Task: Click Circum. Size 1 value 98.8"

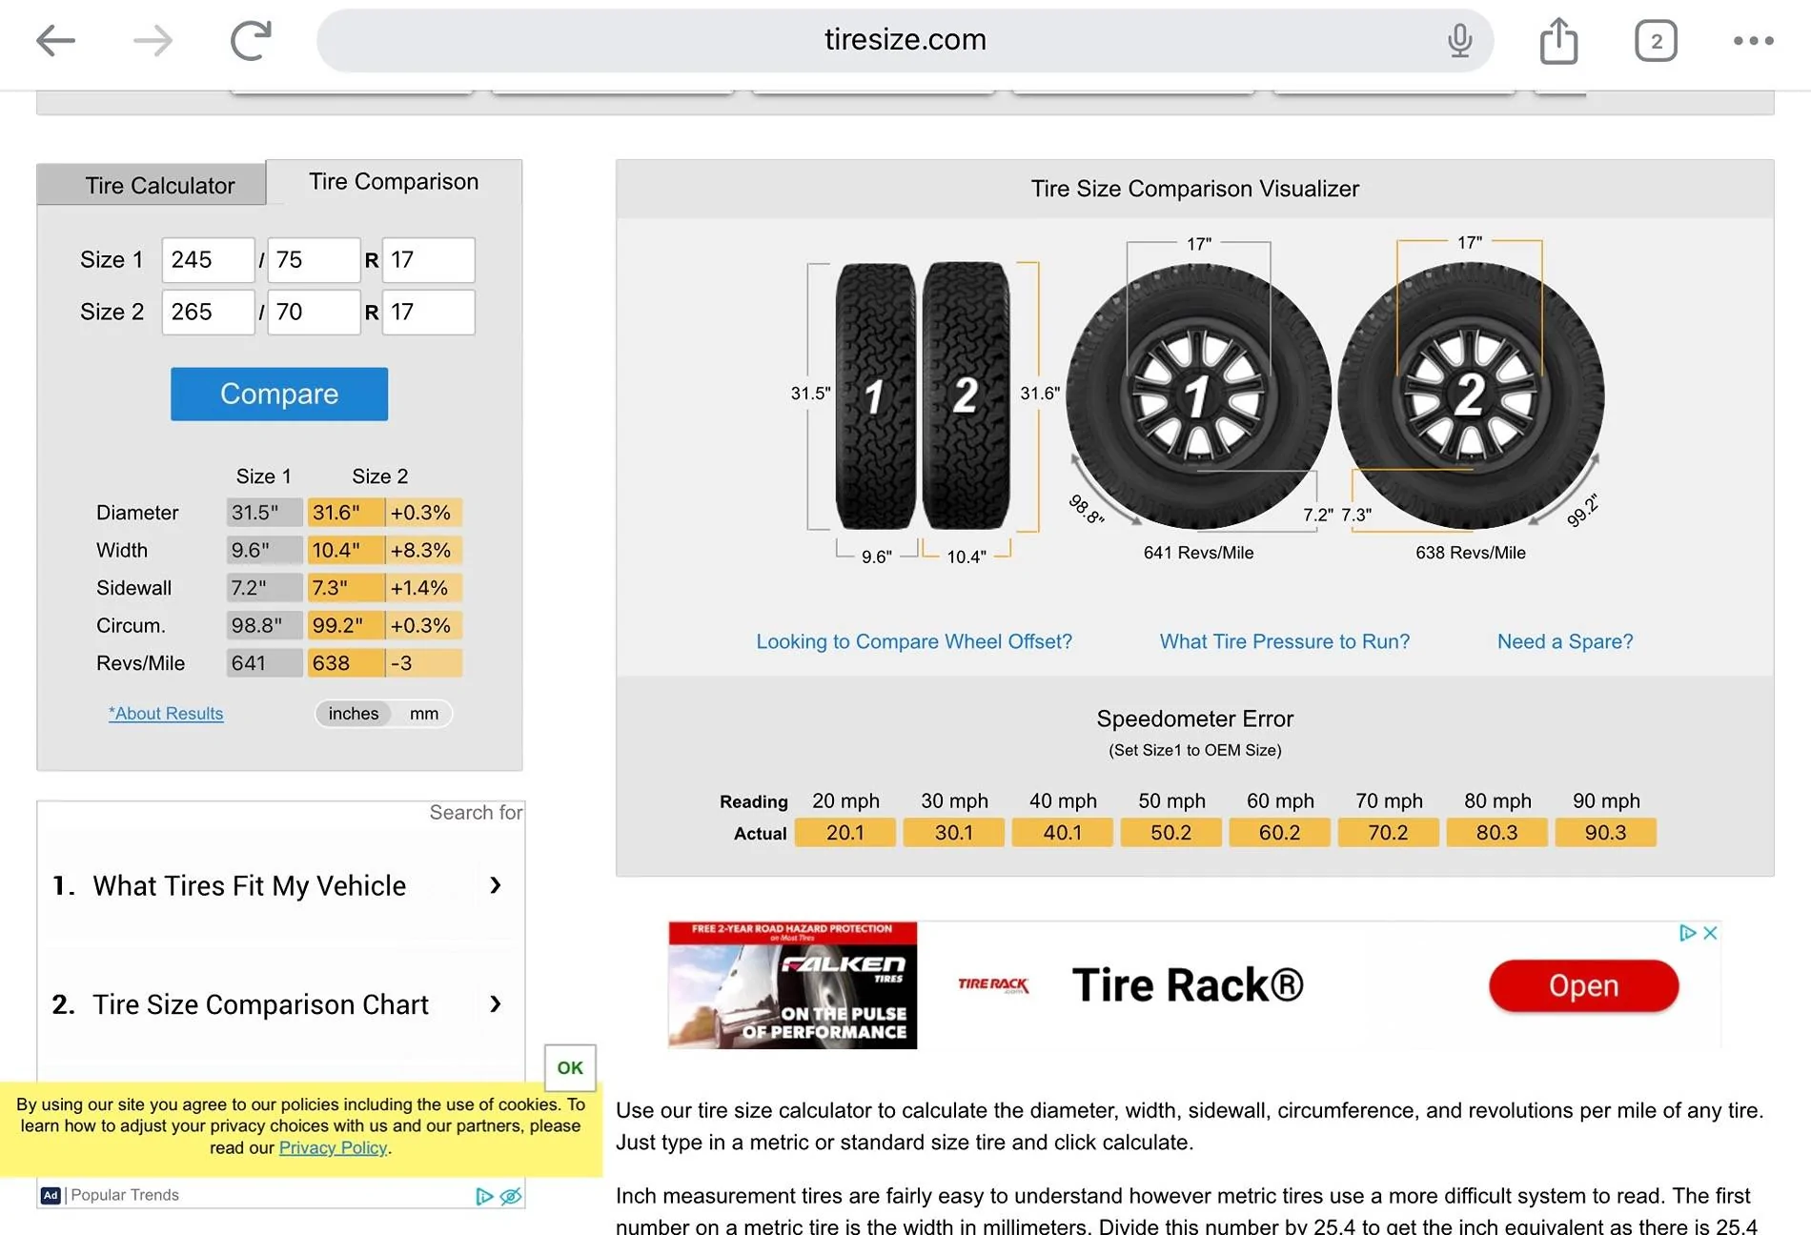Action: [x=264, y=625]
